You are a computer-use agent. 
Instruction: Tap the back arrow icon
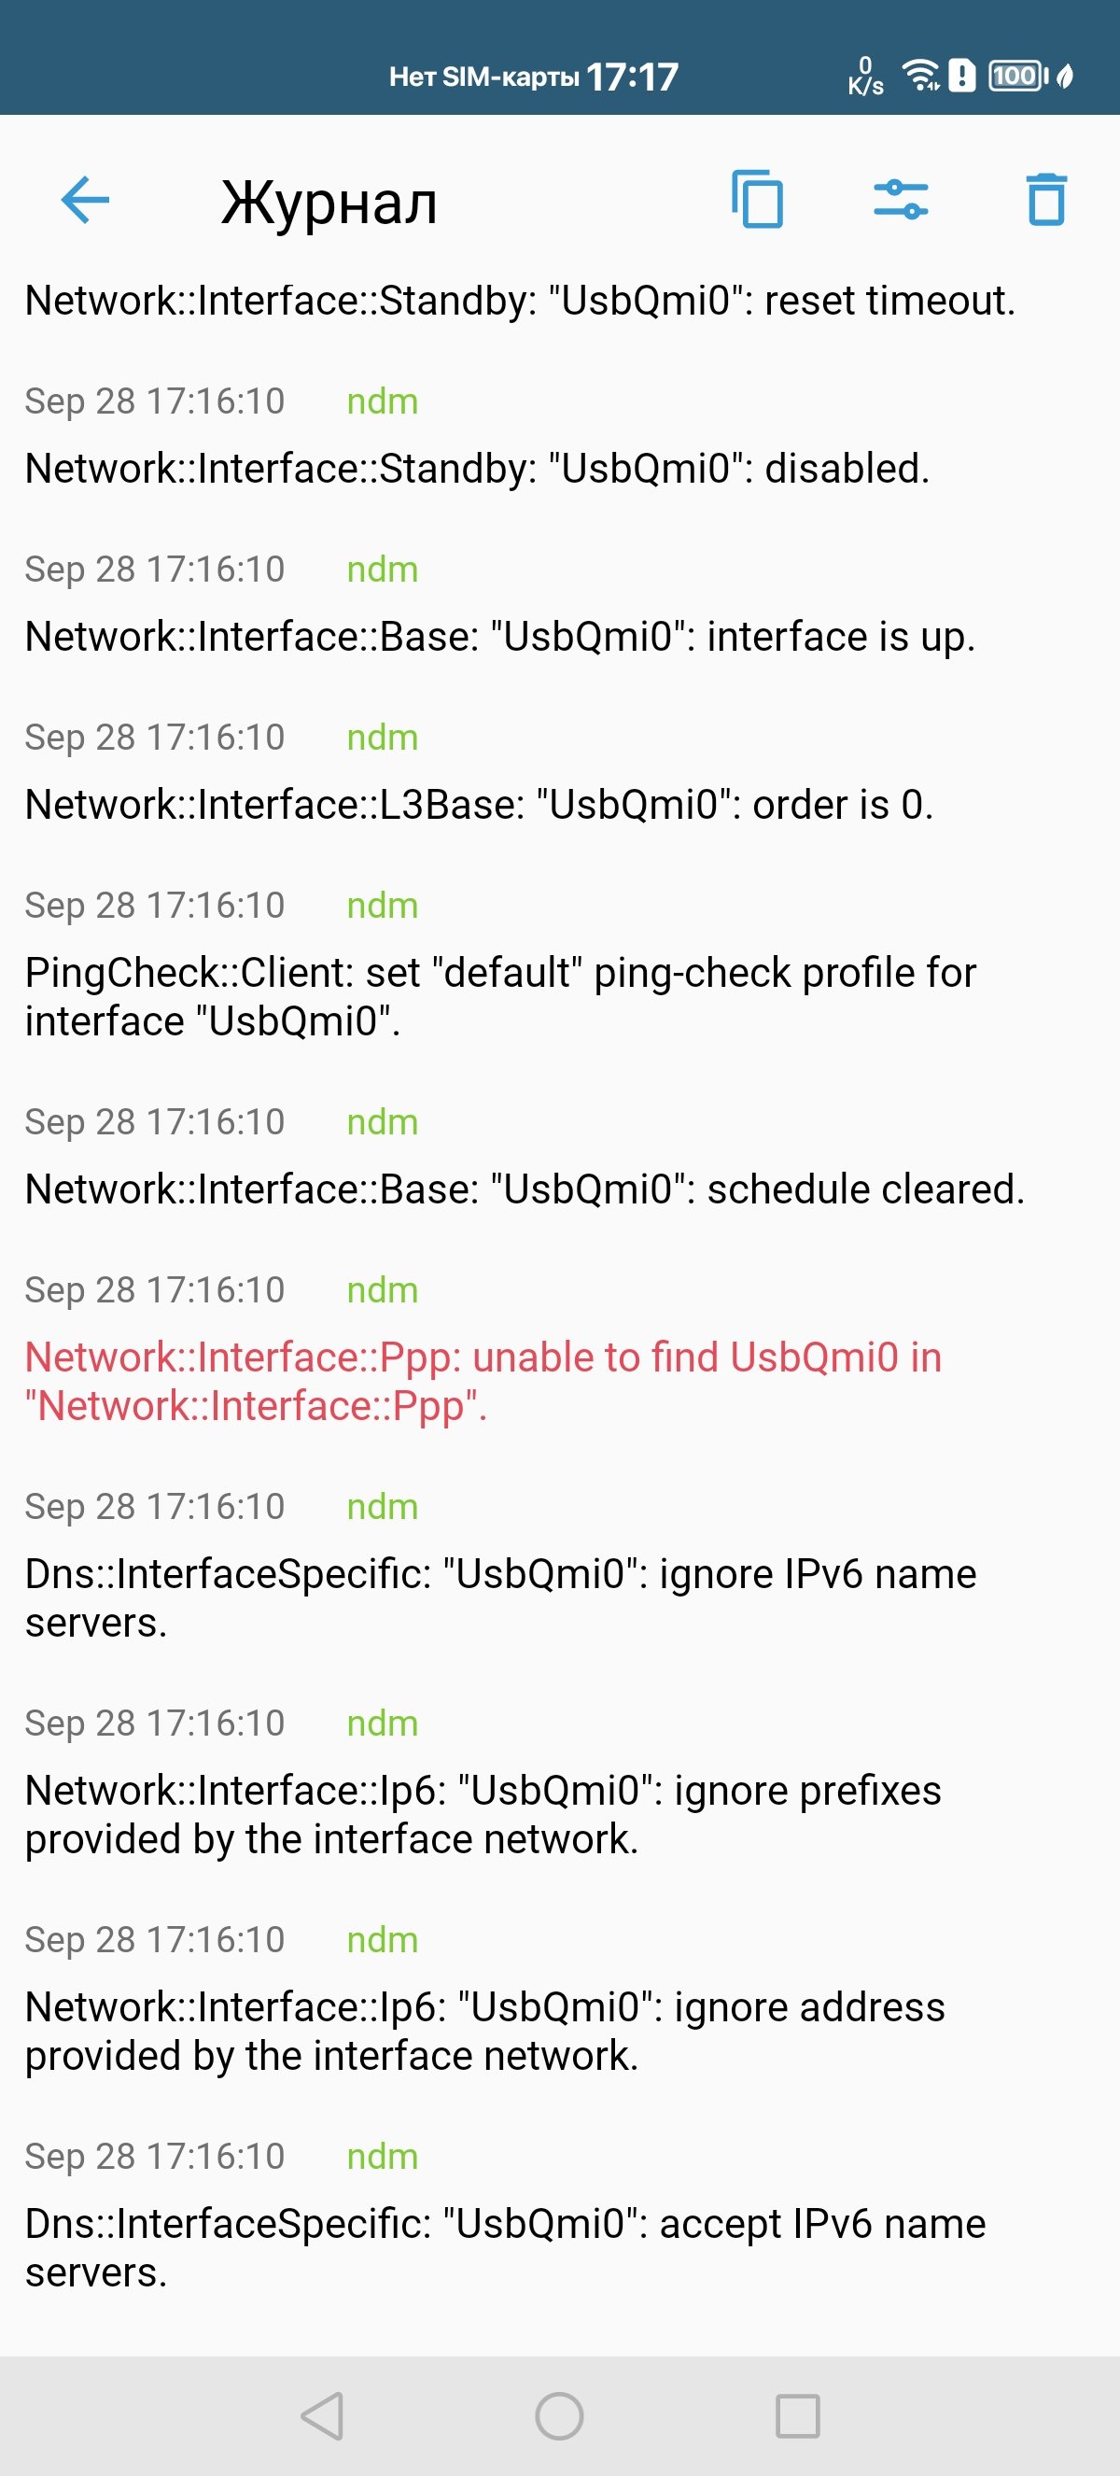(x=85, y=201)
